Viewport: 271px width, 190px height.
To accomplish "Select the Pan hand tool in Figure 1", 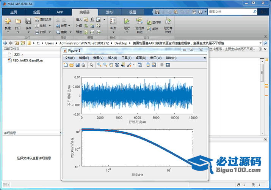I will (111, 65).
